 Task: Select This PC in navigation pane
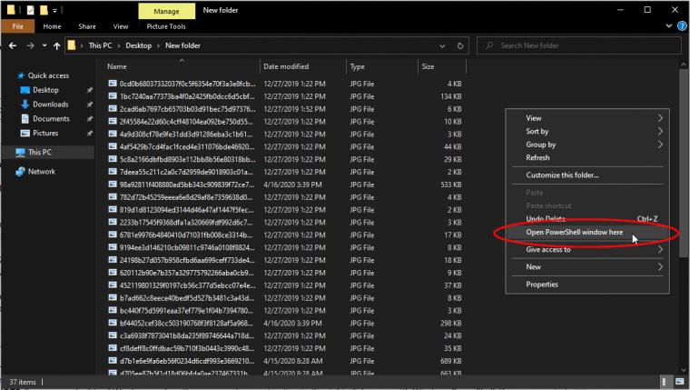point(40,152)
